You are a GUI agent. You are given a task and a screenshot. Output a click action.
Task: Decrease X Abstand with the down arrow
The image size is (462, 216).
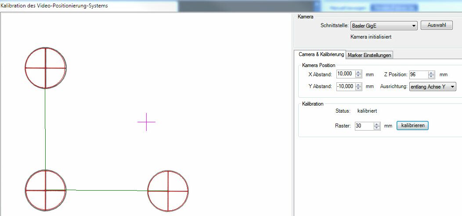[x=358, y=77]
